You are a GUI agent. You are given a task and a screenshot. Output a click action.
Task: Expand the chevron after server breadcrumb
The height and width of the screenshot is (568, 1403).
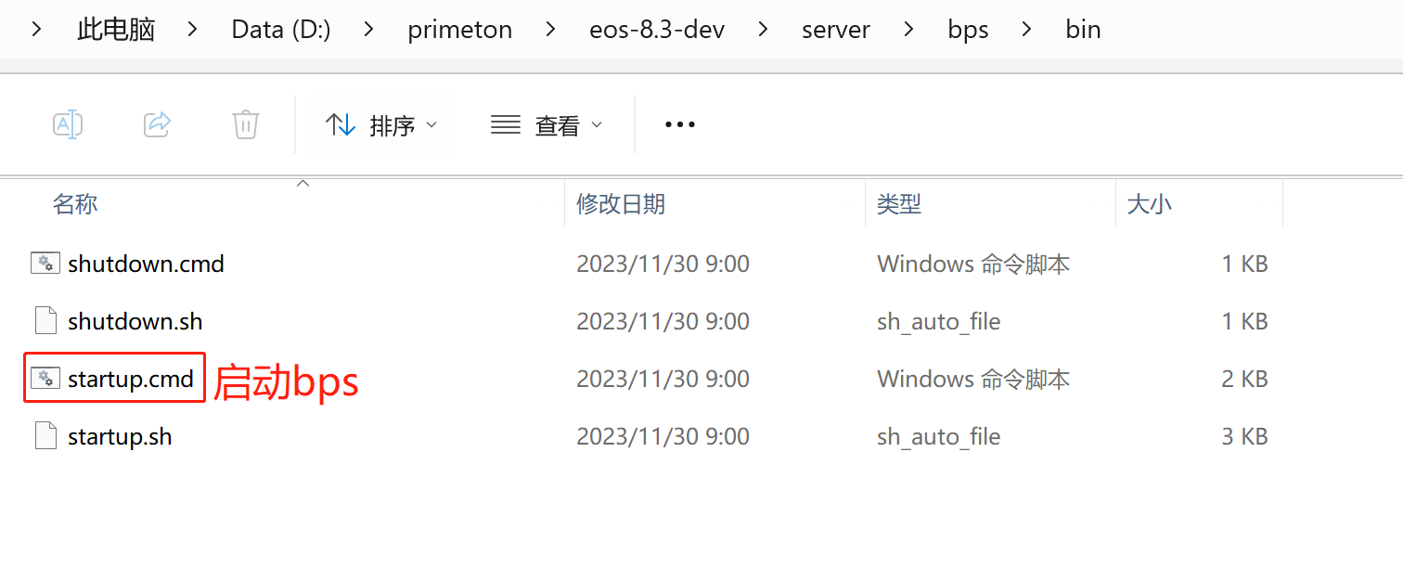[x=909, y=30]
